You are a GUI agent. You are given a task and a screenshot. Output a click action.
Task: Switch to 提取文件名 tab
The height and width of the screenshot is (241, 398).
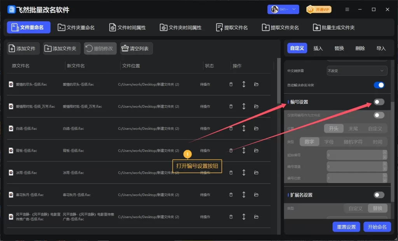point(232,28)
